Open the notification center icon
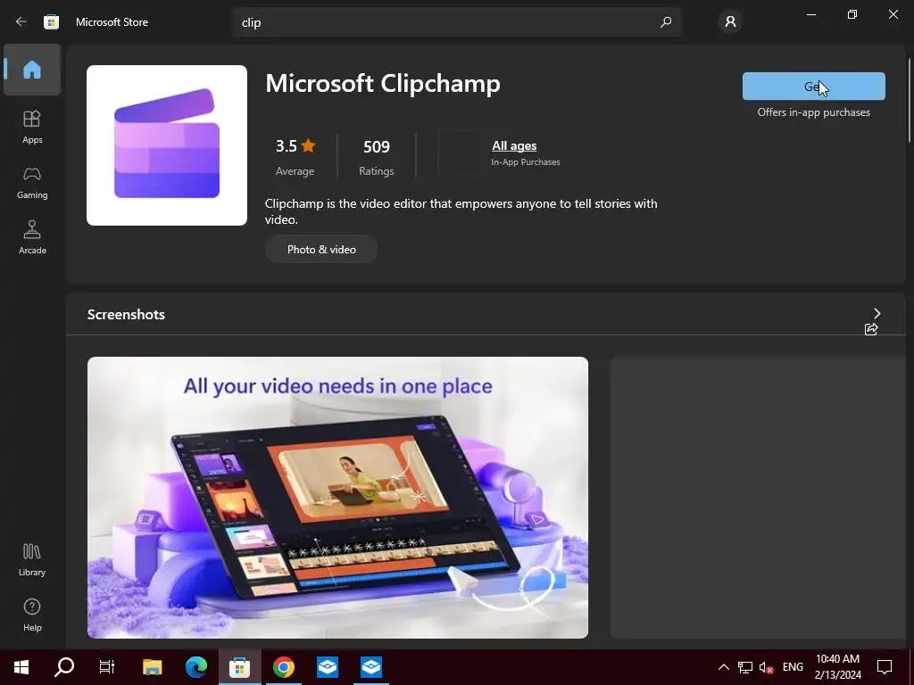The height and width of the screenshot is (685, 914). pos(885,667)
